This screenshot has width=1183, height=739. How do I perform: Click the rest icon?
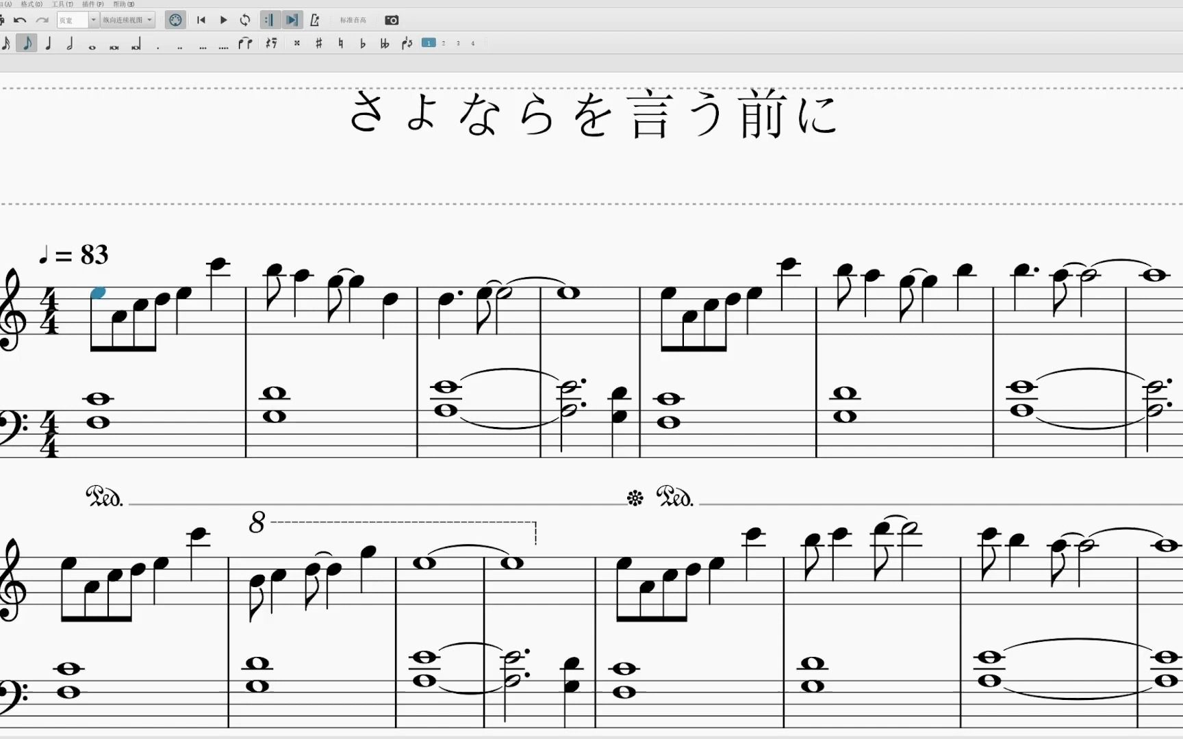click(272, 44)
